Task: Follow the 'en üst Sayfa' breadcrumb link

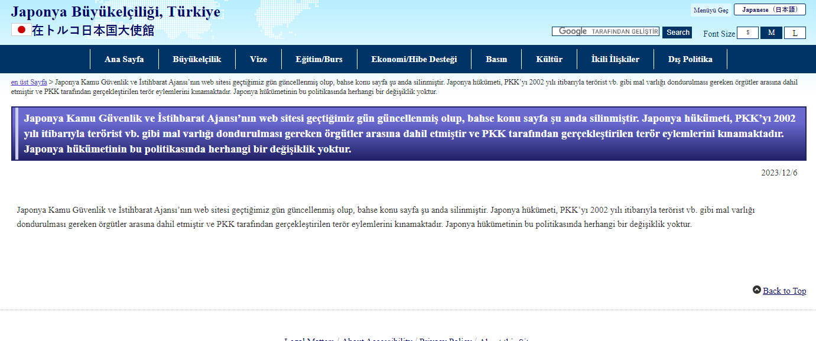Action: [29, 82]
